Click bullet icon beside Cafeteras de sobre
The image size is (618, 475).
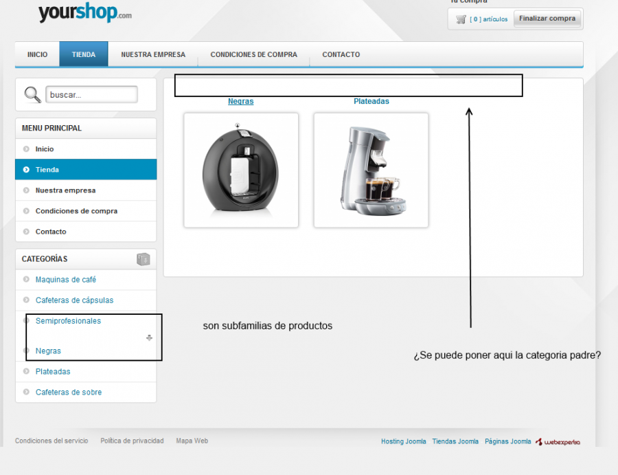pyautogui.click(x=26, y=392)
